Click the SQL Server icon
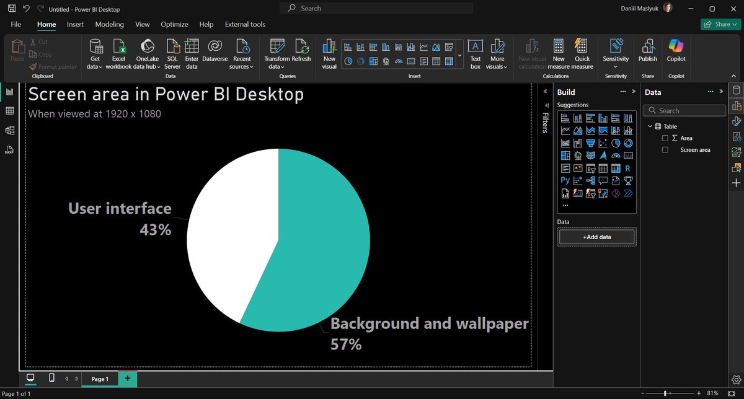 (x=172, y=46)
